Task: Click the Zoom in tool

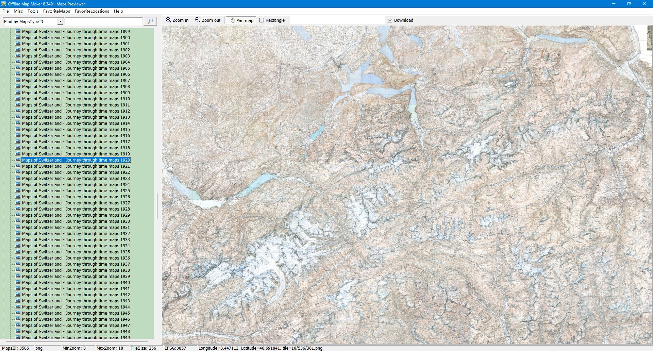Action: pyautogui.click(x=177, y=20)
